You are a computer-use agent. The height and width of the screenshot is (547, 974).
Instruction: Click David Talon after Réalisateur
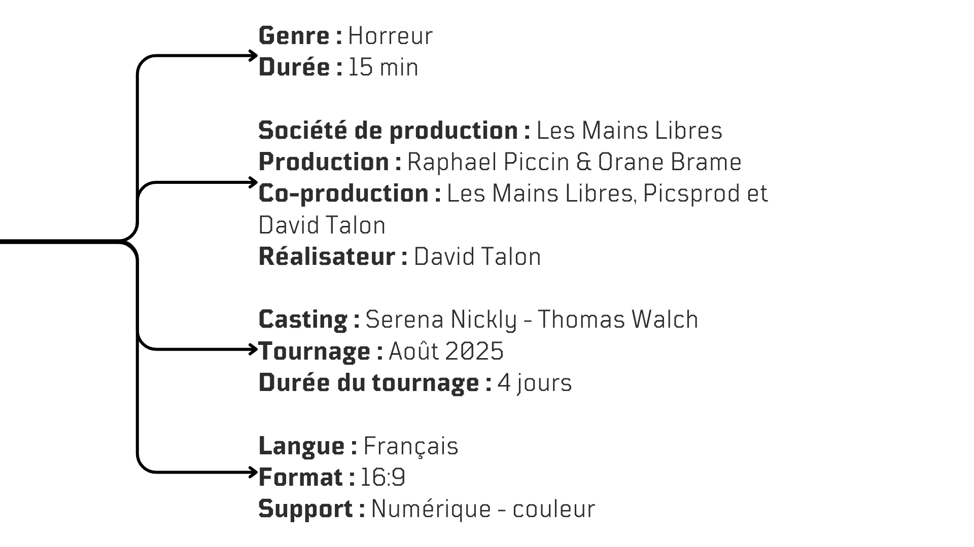pyautogui.click(x=477, y=257)
